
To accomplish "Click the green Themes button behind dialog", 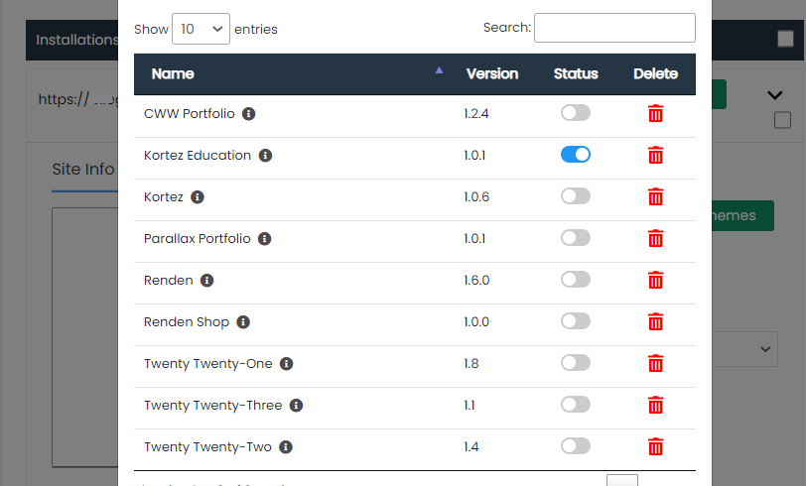I will tap(742, 215).
